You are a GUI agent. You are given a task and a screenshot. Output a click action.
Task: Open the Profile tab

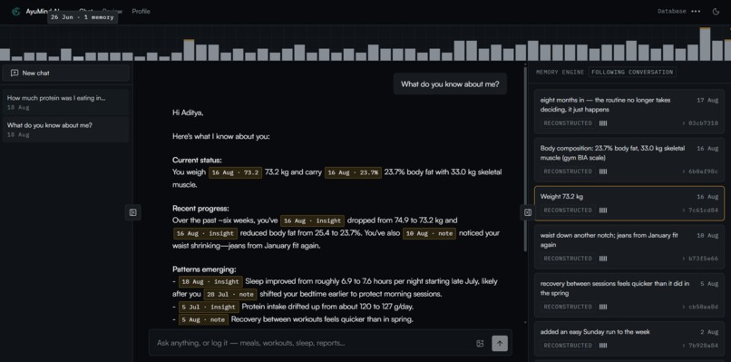141,11
